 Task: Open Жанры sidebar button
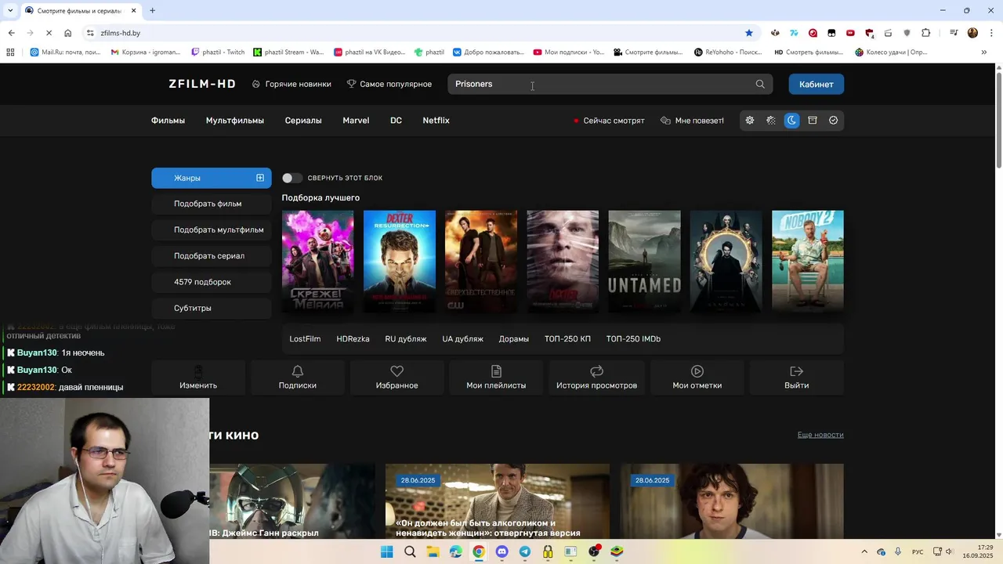[x=212, y=178]
